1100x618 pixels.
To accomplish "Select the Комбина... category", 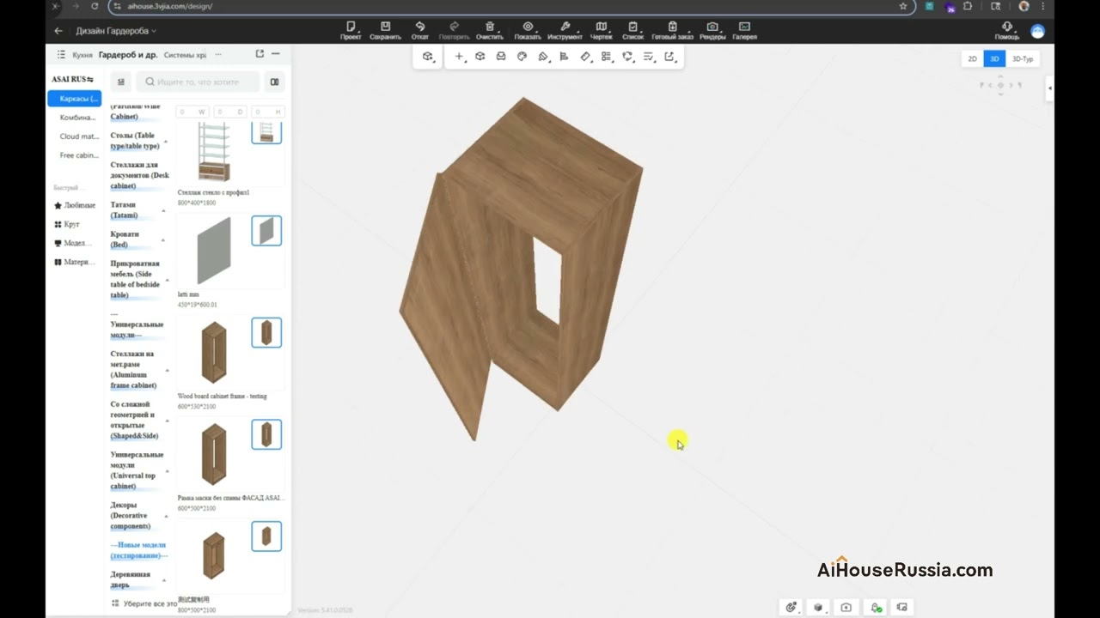I will pos(77,118).
